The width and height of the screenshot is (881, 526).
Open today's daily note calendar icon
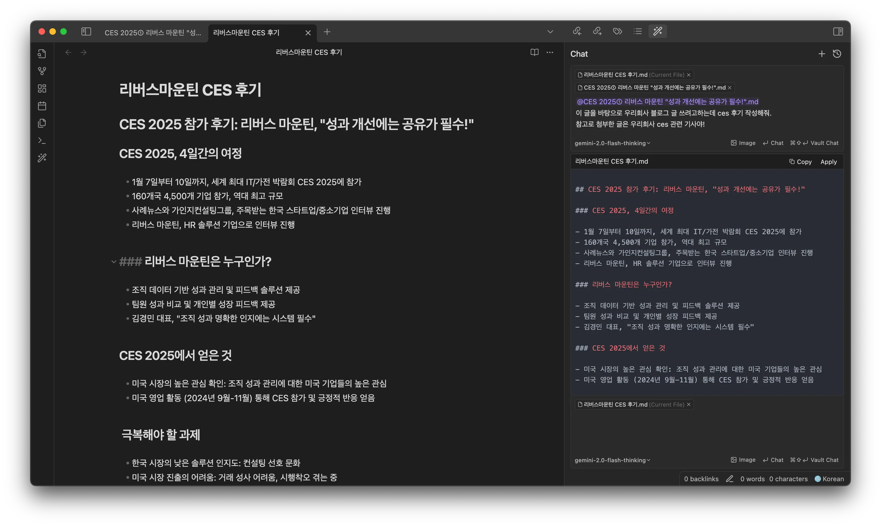click(42, 106)
